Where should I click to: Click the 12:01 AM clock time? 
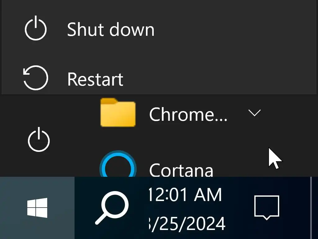185,194
